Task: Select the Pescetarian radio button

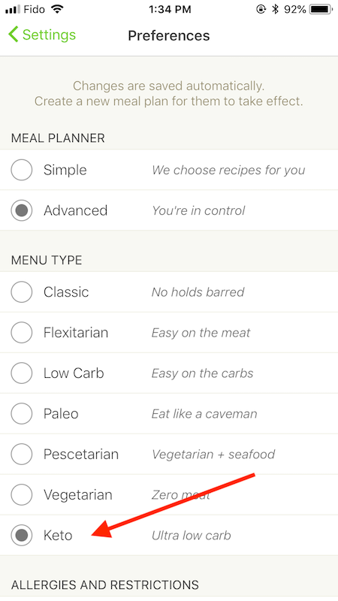Action: pos(22,455)
